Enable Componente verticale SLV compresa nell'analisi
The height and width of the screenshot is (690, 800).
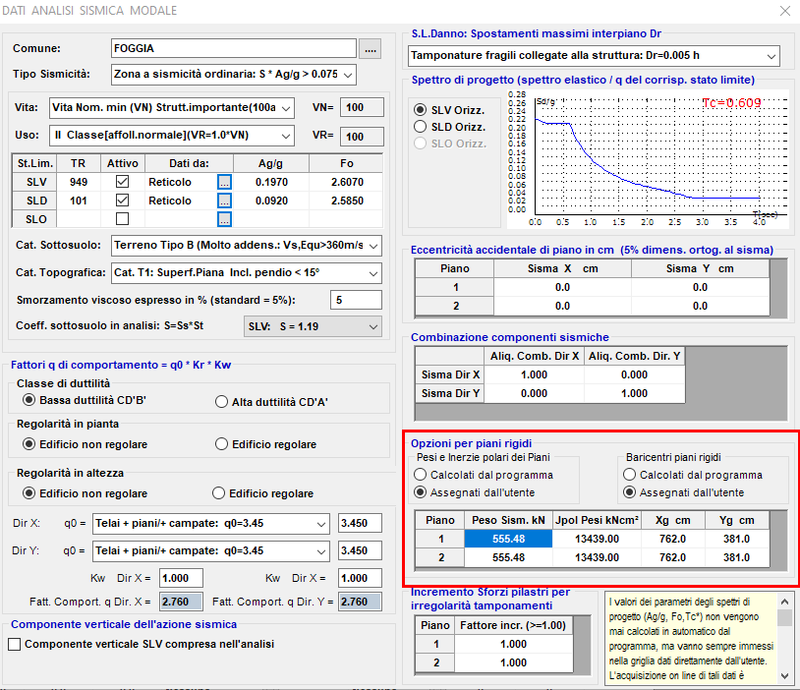(x=15, y=644)
